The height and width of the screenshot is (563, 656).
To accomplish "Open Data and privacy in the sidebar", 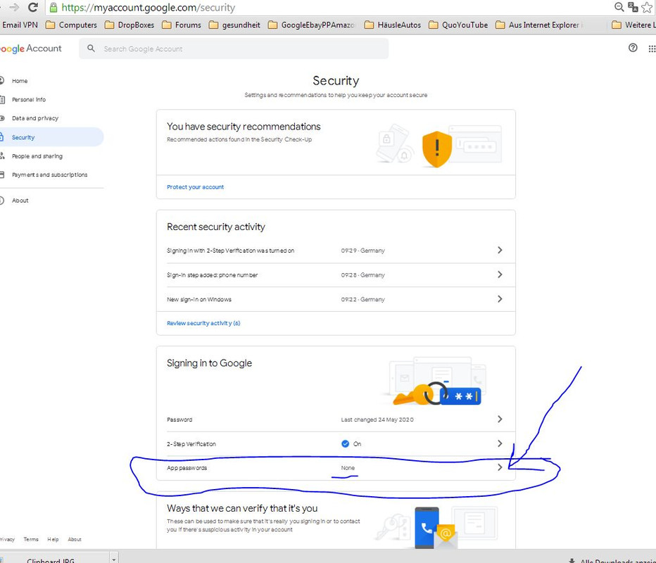I will [x=35, y=118].
